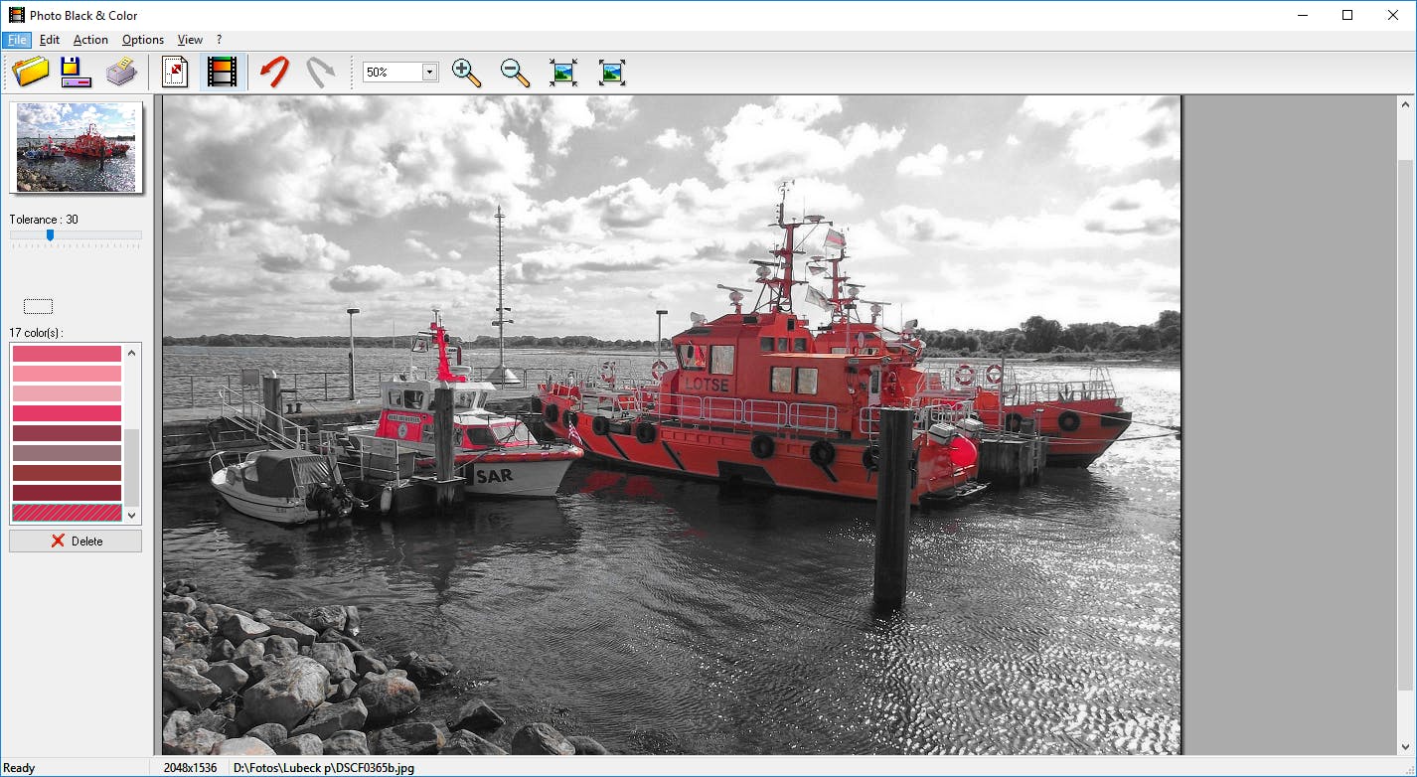Click the image area vertical scrollbar up arrow
Image resolution: width=1417 pixels, height=777 pixels.
1406,103
